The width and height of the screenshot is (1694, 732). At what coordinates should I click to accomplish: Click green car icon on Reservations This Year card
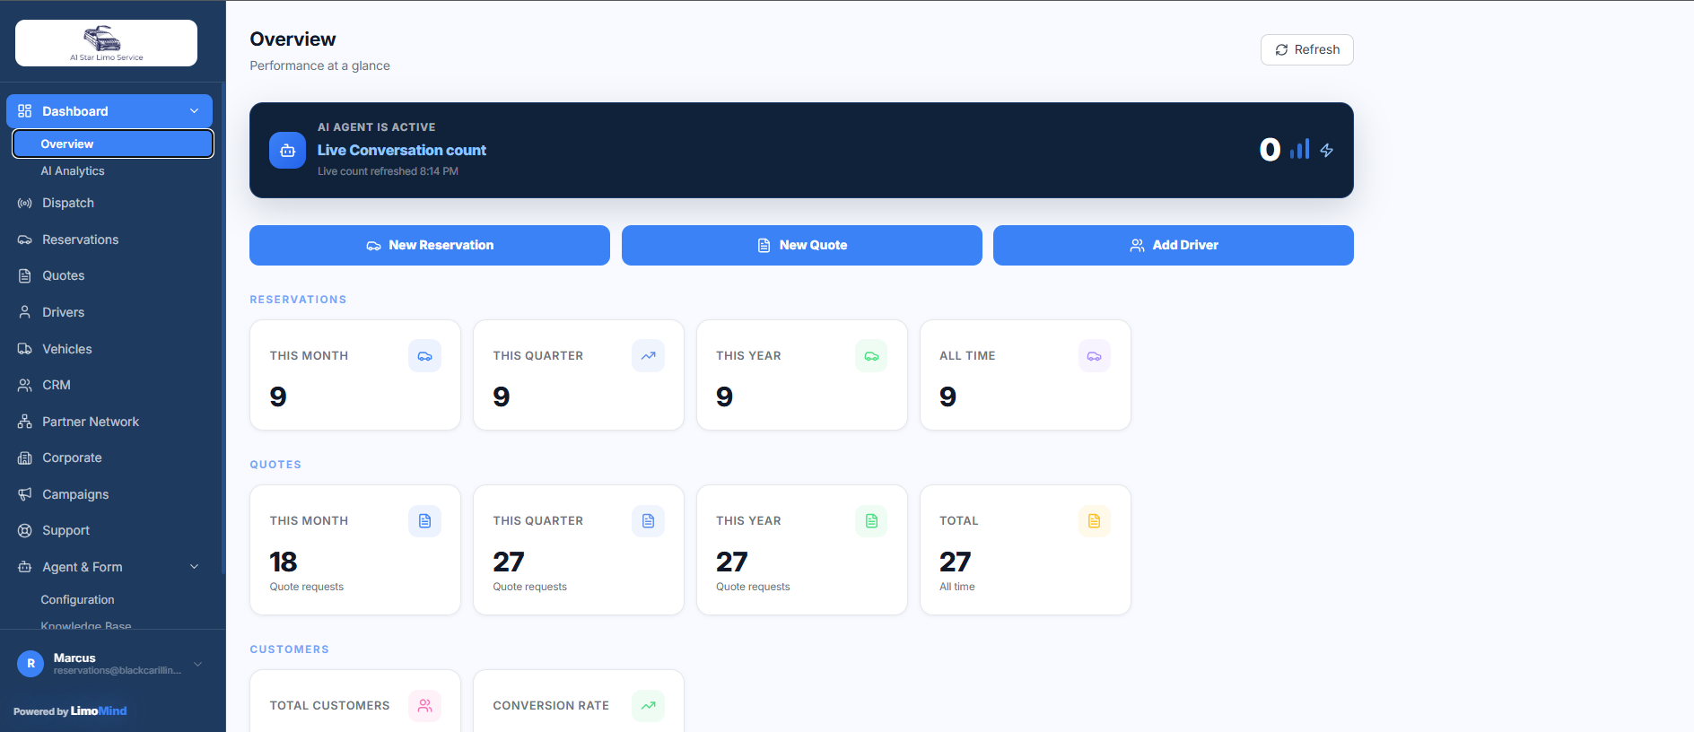click(x=871, y=356)
